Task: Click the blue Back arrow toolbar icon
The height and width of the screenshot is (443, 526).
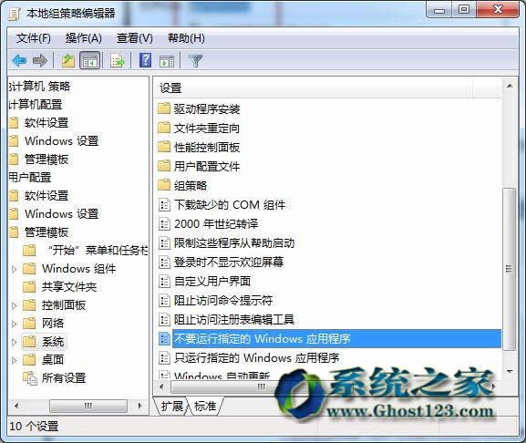Action: coord(19,61)
